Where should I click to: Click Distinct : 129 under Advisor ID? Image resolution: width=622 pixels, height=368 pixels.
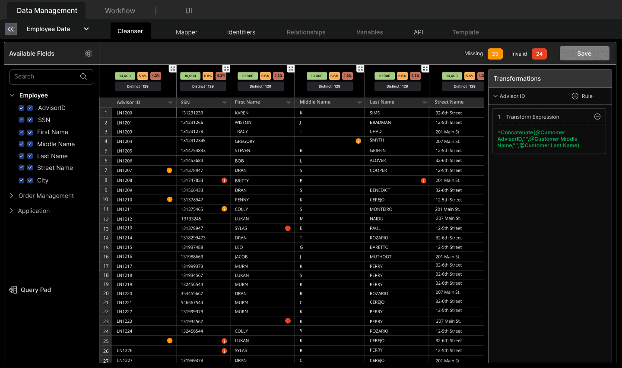138,86
